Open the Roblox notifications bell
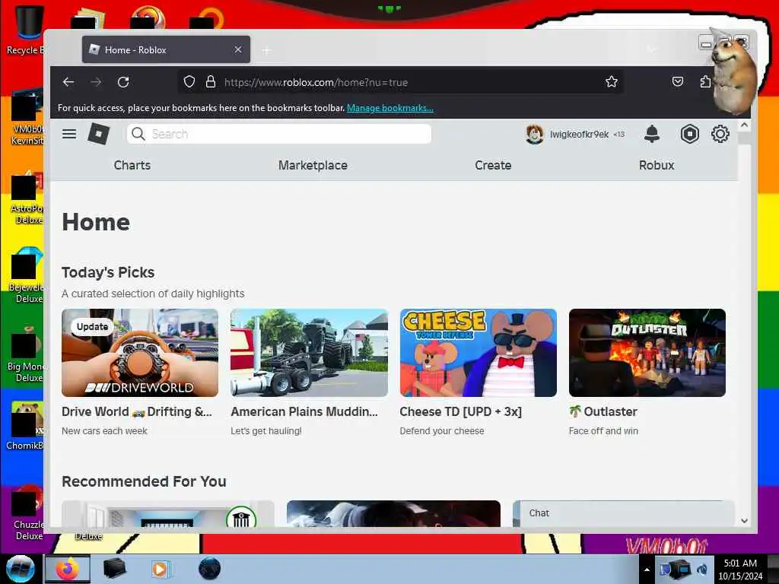The image size is (779, 584). 652,134
